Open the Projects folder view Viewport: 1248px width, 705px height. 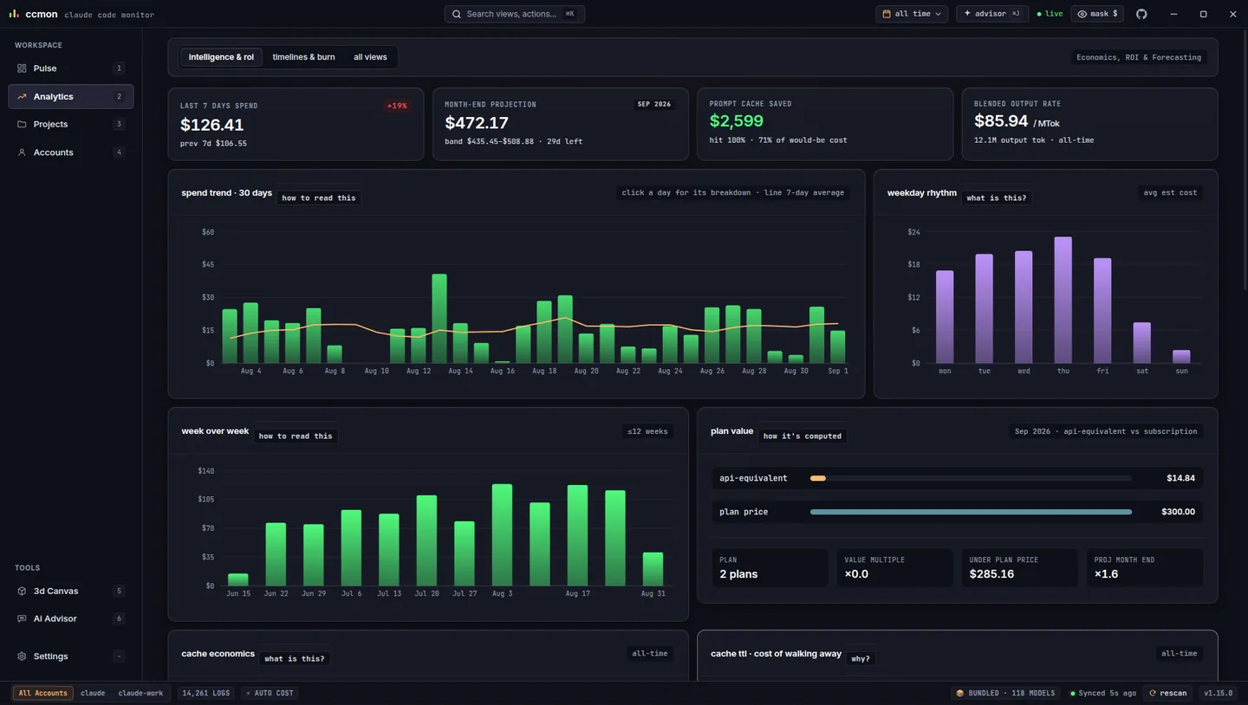[x=70, y=124]
